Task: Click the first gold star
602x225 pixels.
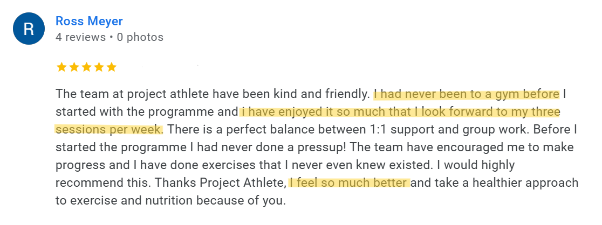Action: [61, 67]
